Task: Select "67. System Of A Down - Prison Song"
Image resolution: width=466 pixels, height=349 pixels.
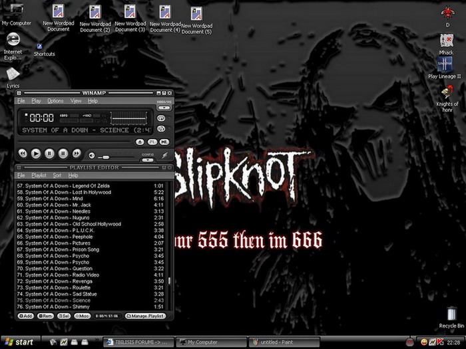Action: click(91, 249)
